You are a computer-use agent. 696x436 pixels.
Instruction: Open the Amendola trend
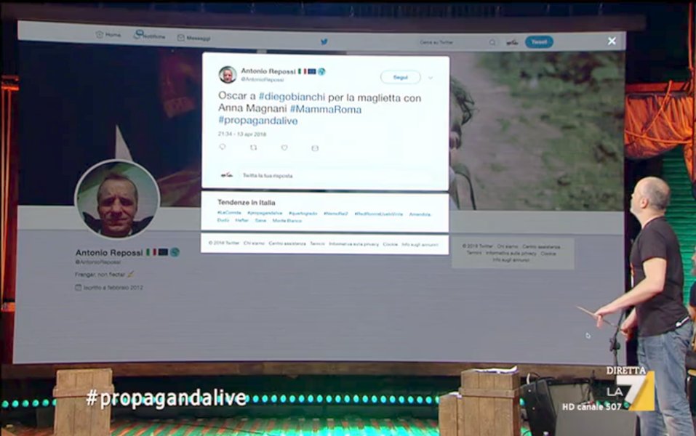point(420,214)
